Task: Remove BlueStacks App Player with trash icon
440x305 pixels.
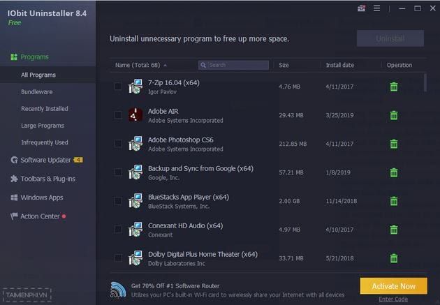Action: [394, 201]
